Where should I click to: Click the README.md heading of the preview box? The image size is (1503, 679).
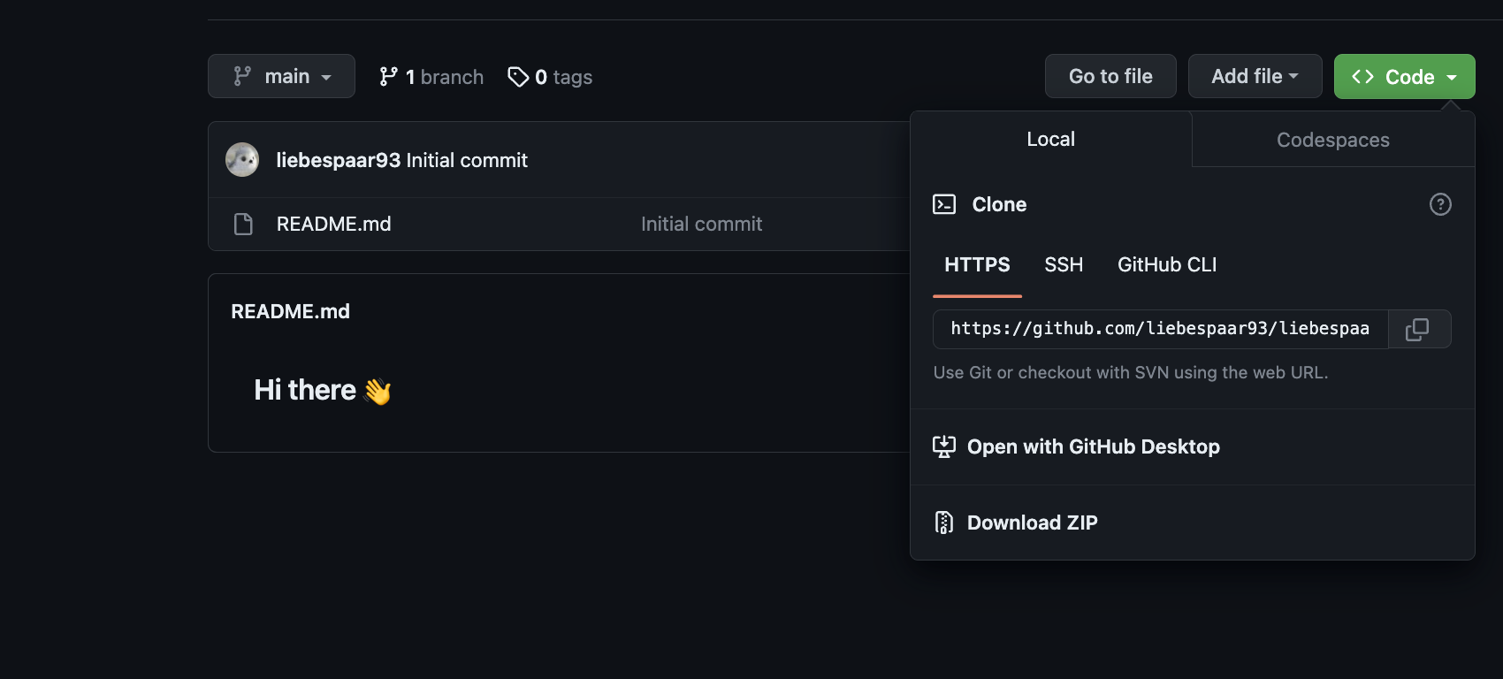click(290, 311)
